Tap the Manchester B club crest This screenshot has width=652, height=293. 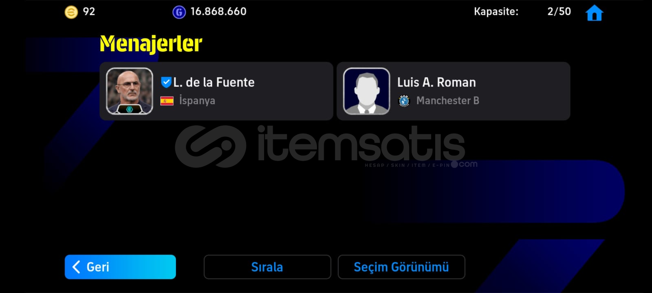click(404, 101)
